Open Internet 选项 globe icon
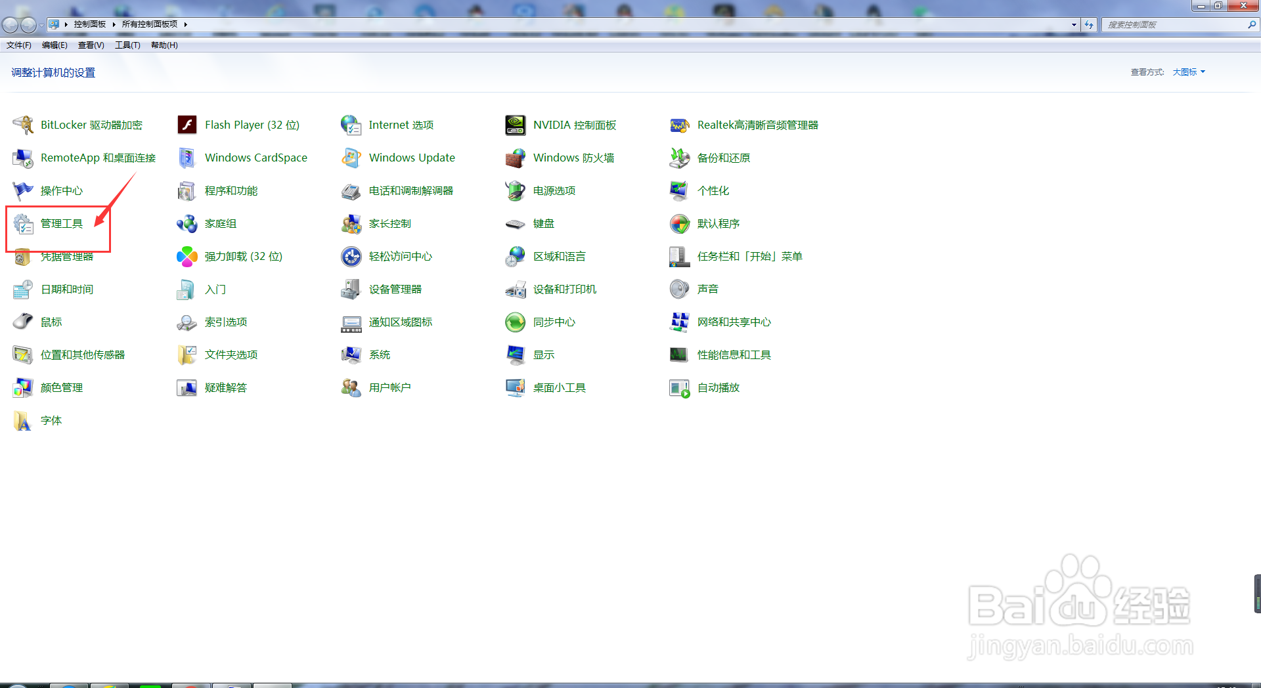The height and width of the screenshot is (688, 1261). tap(351, 125)
